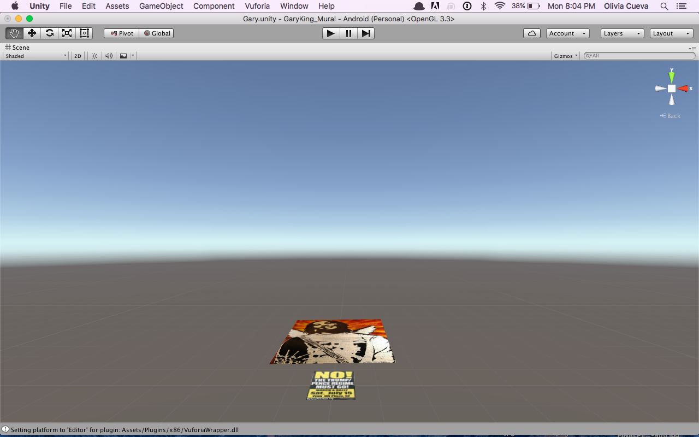Open the Wi-Fi menu

pyautogui.click(x=500, y=6)
